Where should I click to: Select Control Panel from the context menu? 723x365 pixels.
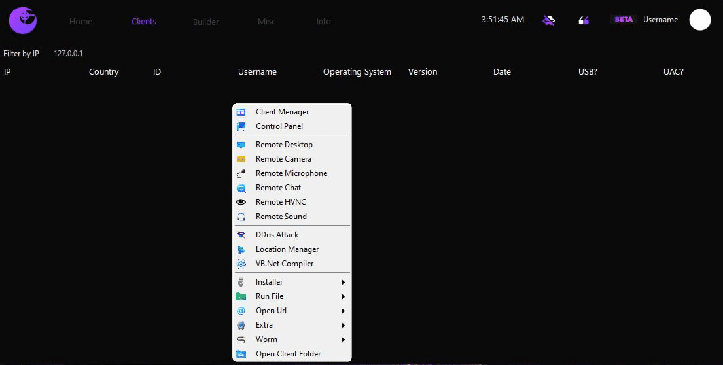coord(279,126)
